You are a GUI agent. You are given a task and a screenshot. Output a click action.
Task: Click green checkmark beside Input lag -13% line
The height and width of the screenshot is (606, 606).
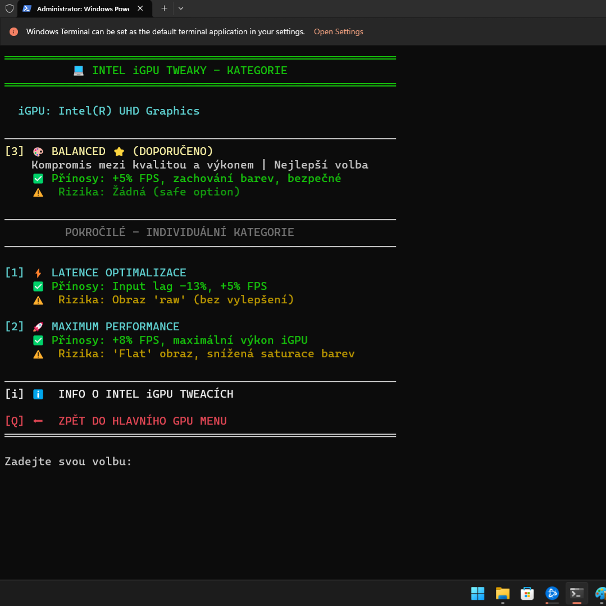(38, 286)
